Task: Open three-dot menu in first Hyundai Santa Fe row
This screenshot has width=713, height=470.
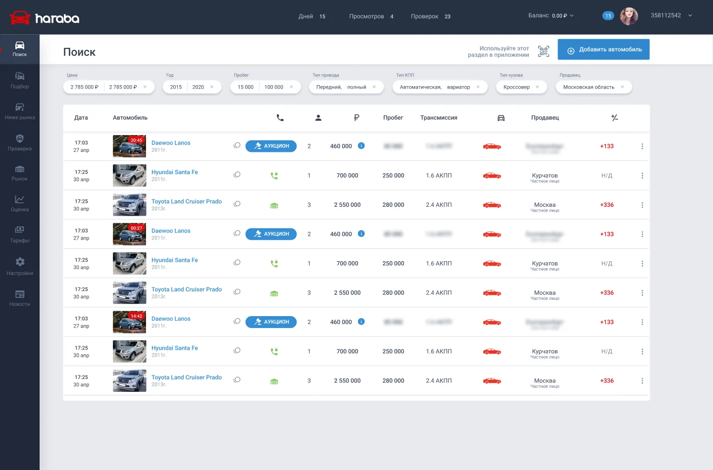Action: 642,176
